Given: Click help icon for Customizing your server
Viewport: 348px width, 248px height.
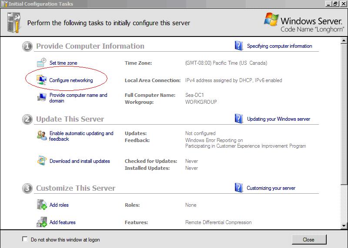Looking at the screenshot, I should [x=238, y=188].
